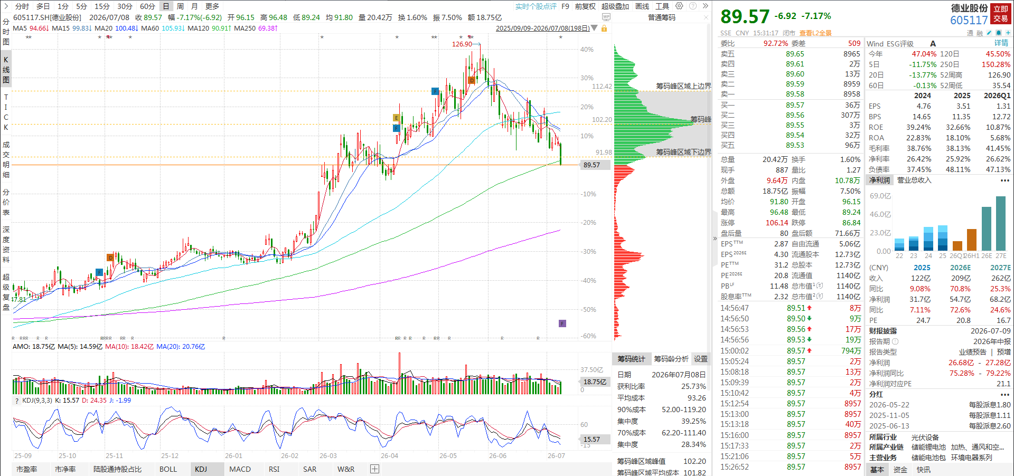
Task: Open the date range dropdown triangle
Action: point(595,28)
